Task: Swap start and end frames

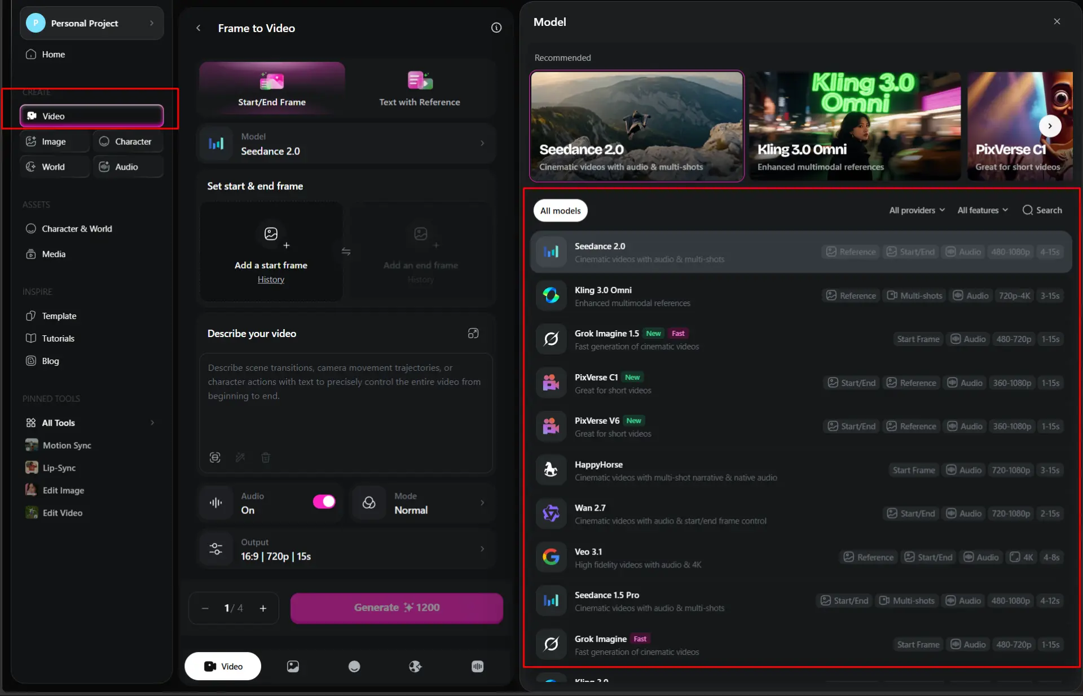Action: 346,251
